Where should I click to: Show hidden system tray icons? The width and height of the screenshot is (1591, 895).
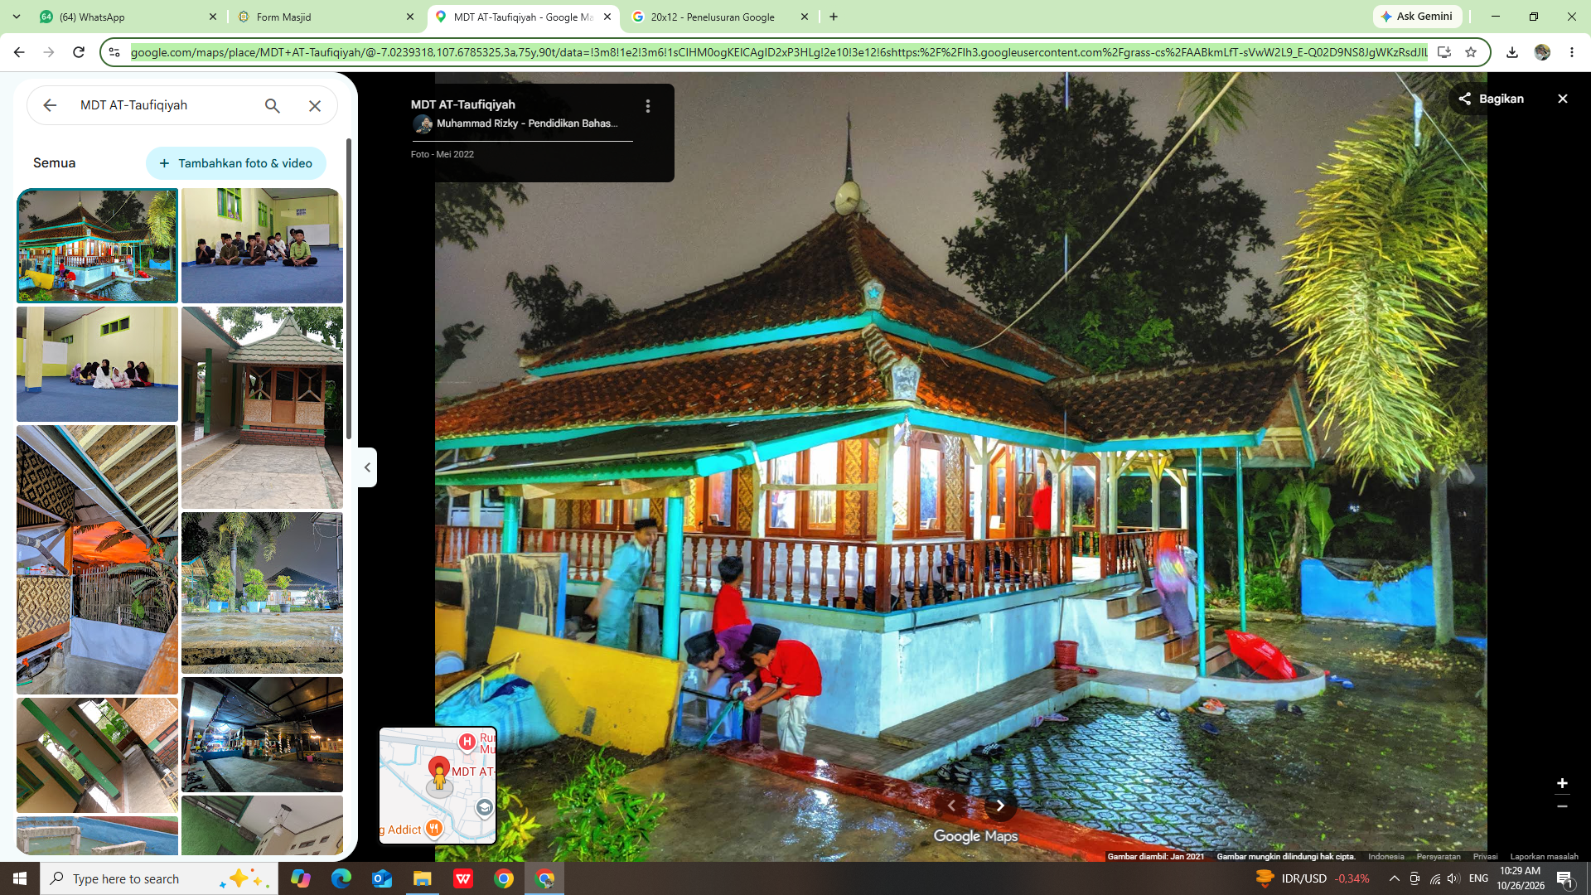pyautogui.click(x=1394, y=878)
